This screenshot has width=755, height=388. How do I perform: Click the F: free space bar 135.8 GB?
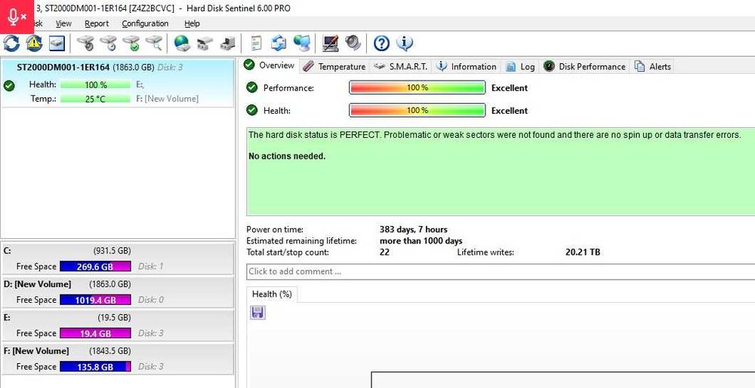pos(95,367)
